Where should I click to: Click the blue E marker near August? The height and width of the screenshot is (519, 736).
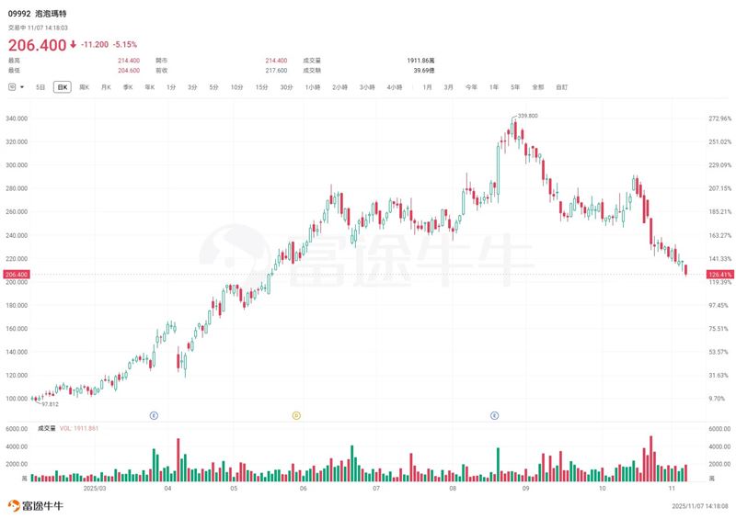[495, 415]
